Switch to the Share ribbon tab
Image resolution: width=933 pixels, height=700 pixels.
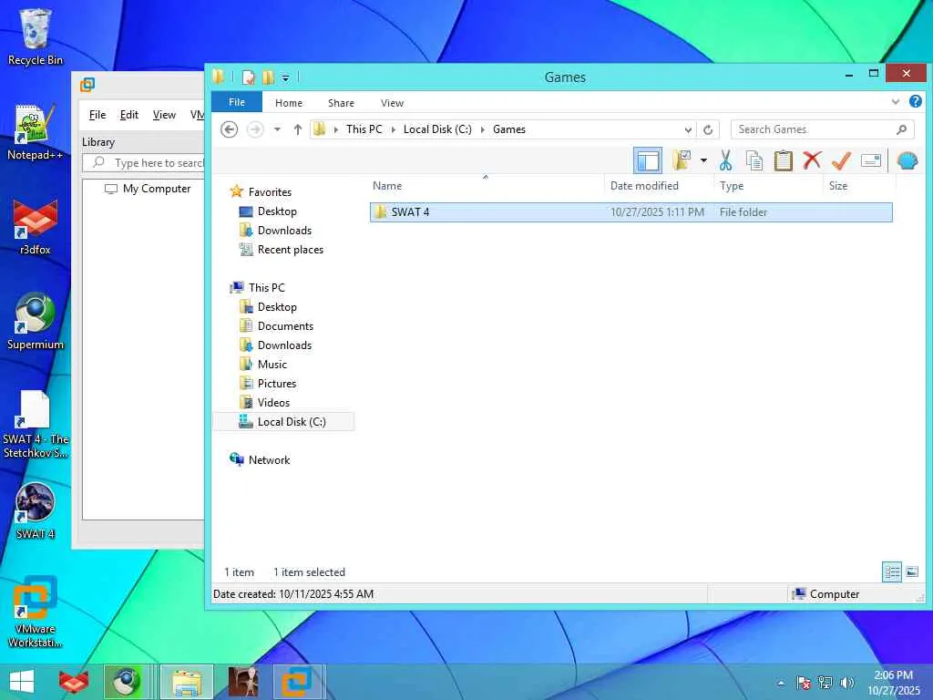[341, 103]
